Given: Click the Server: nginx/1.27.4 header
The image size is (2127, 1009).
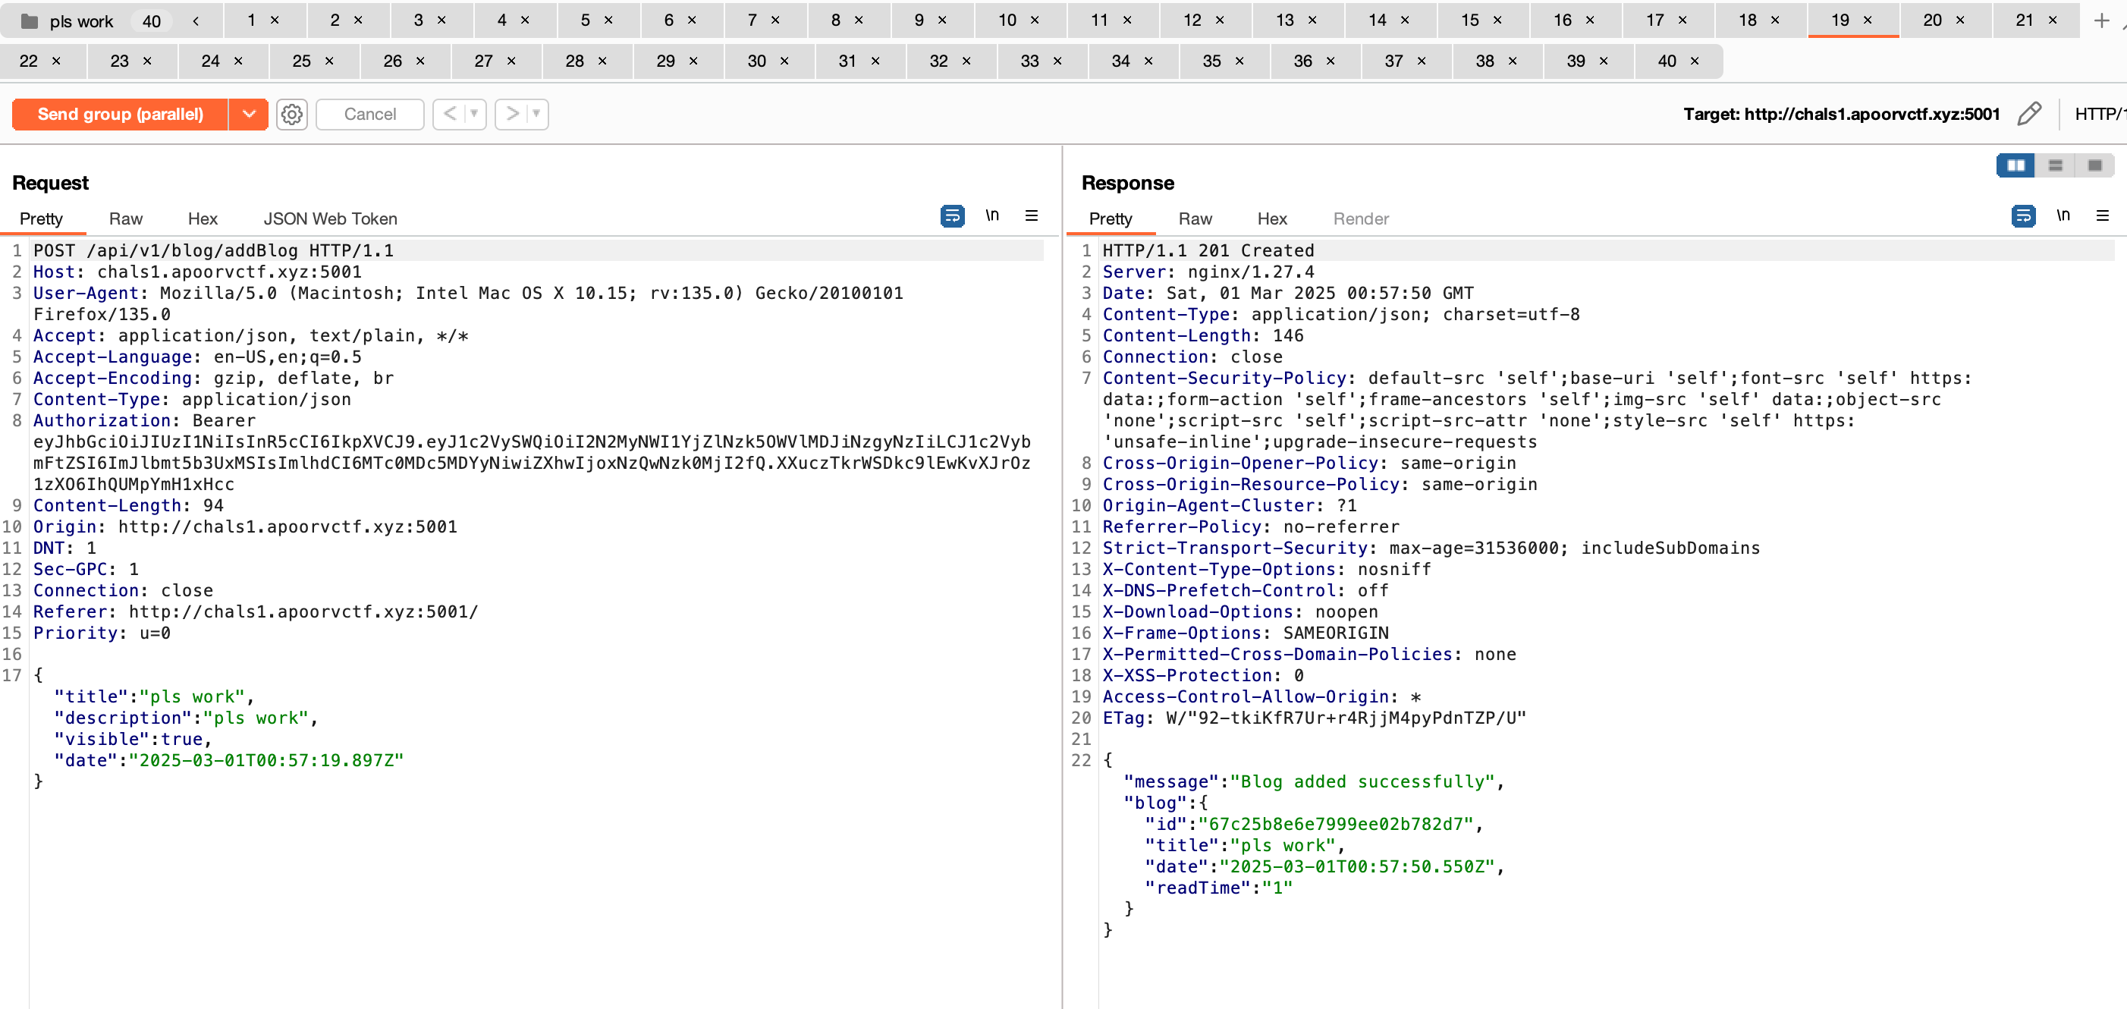Looking at the screenshot, I should tap(1208, 272).
